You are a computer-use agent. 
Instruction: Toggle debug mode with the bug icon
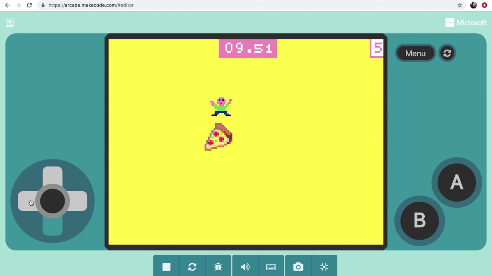click(218, 266)
